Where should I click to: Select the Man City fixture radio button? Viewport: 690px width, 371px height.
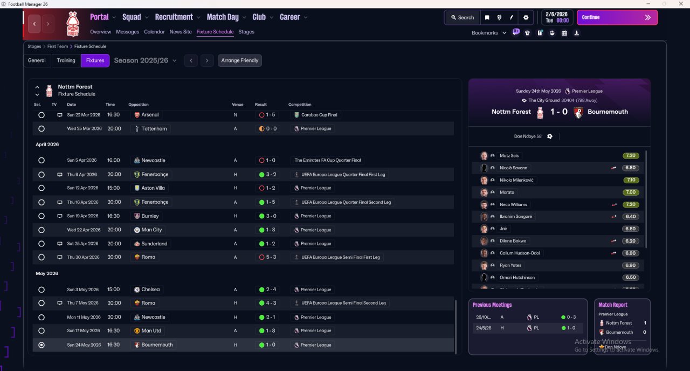tap(42, 230)
